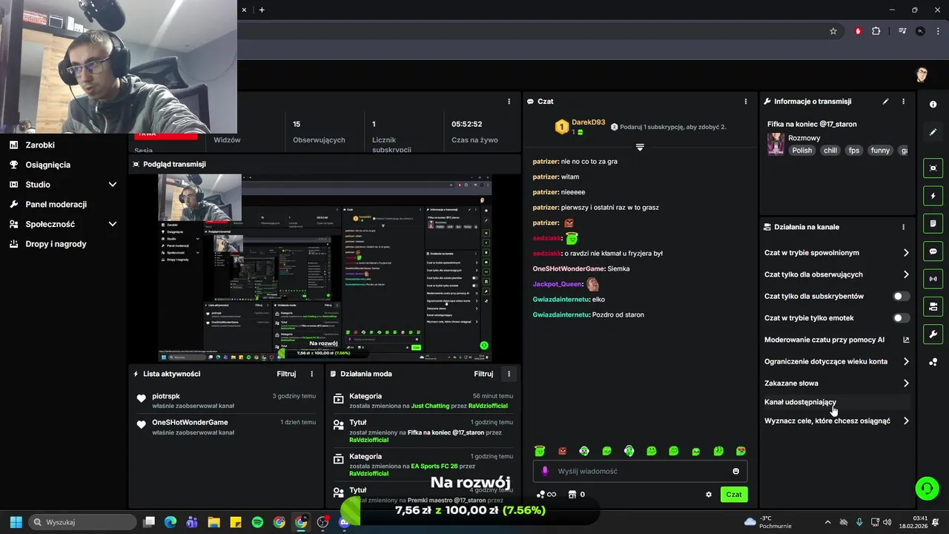The height and width of the screenshot is (534, 949).
Task: Click the stream preview thumbnail
Action: [x=325, y=268]
